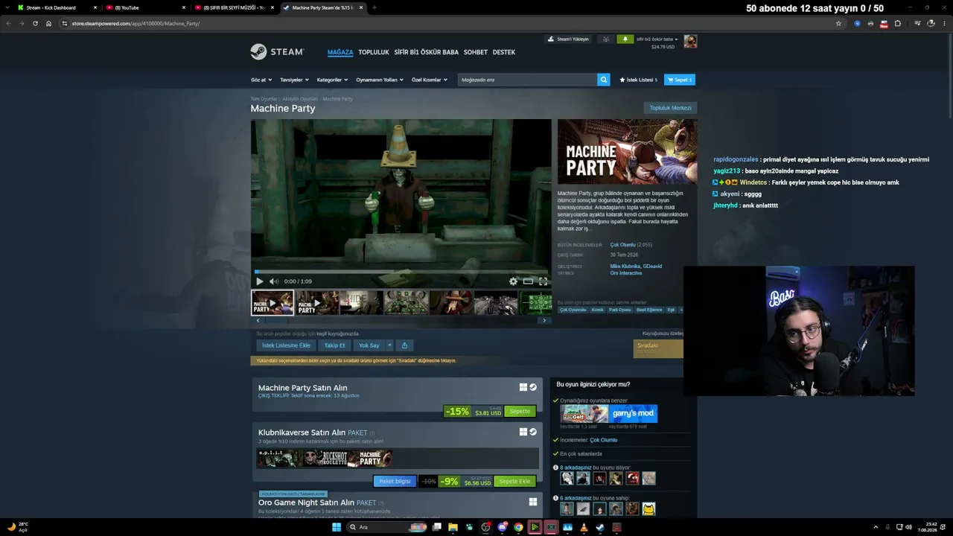Screen dimensions: 953x536
Task: Mute the trailer volume speaker icon
Action: click(273, 281)
